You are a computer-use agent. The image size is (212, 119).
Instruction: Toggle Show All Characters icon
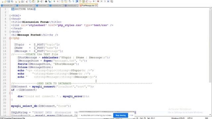tap(73, 1)
